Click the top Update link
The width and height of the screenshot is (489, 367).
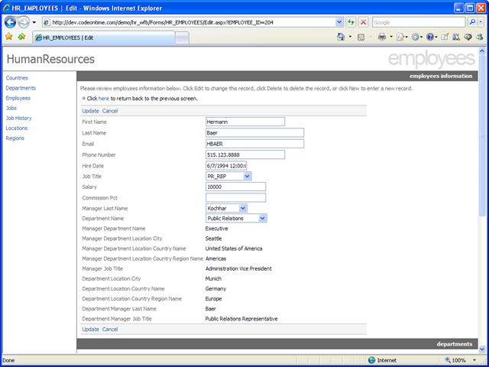point(90,111)
